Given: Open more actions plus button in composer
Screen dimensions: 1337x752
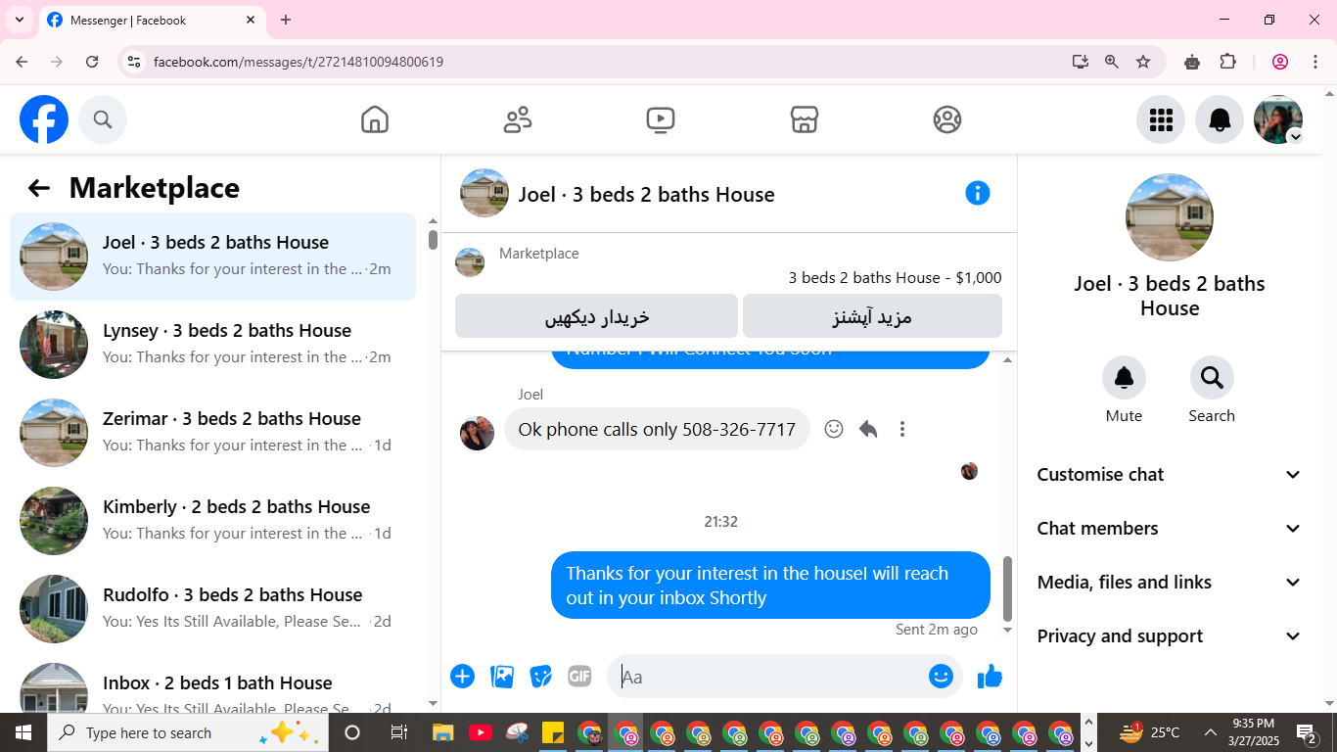Looking at the screenshot, I should pos(462,677).
